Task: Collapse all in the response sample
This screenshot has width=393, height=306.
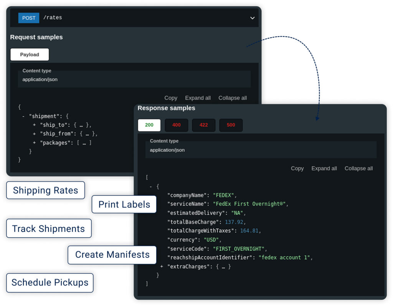Action: click(358, 168)
